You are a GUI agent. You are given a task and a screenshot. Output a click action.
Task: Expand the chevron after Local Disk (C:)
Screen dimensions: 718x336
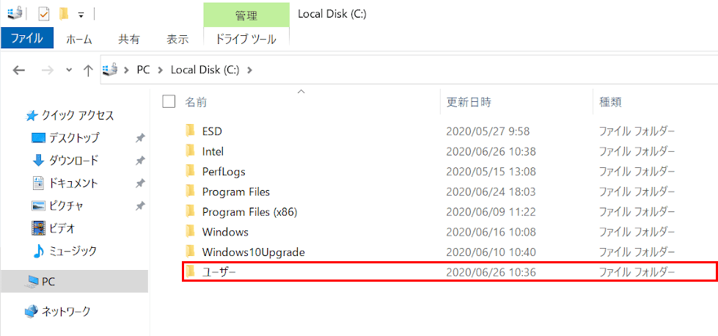point(249,70)
